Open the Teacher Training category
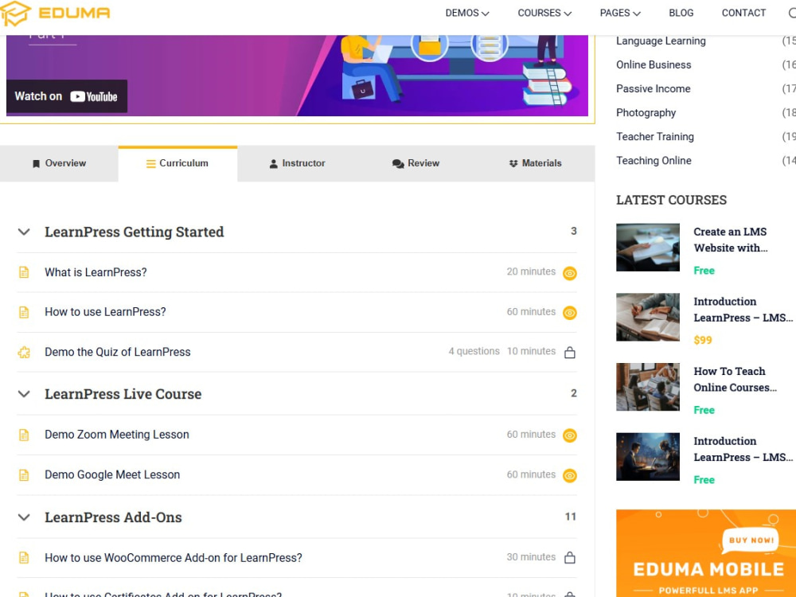The width and height of the screenshot is (796, 597). (x=655, y=137)
